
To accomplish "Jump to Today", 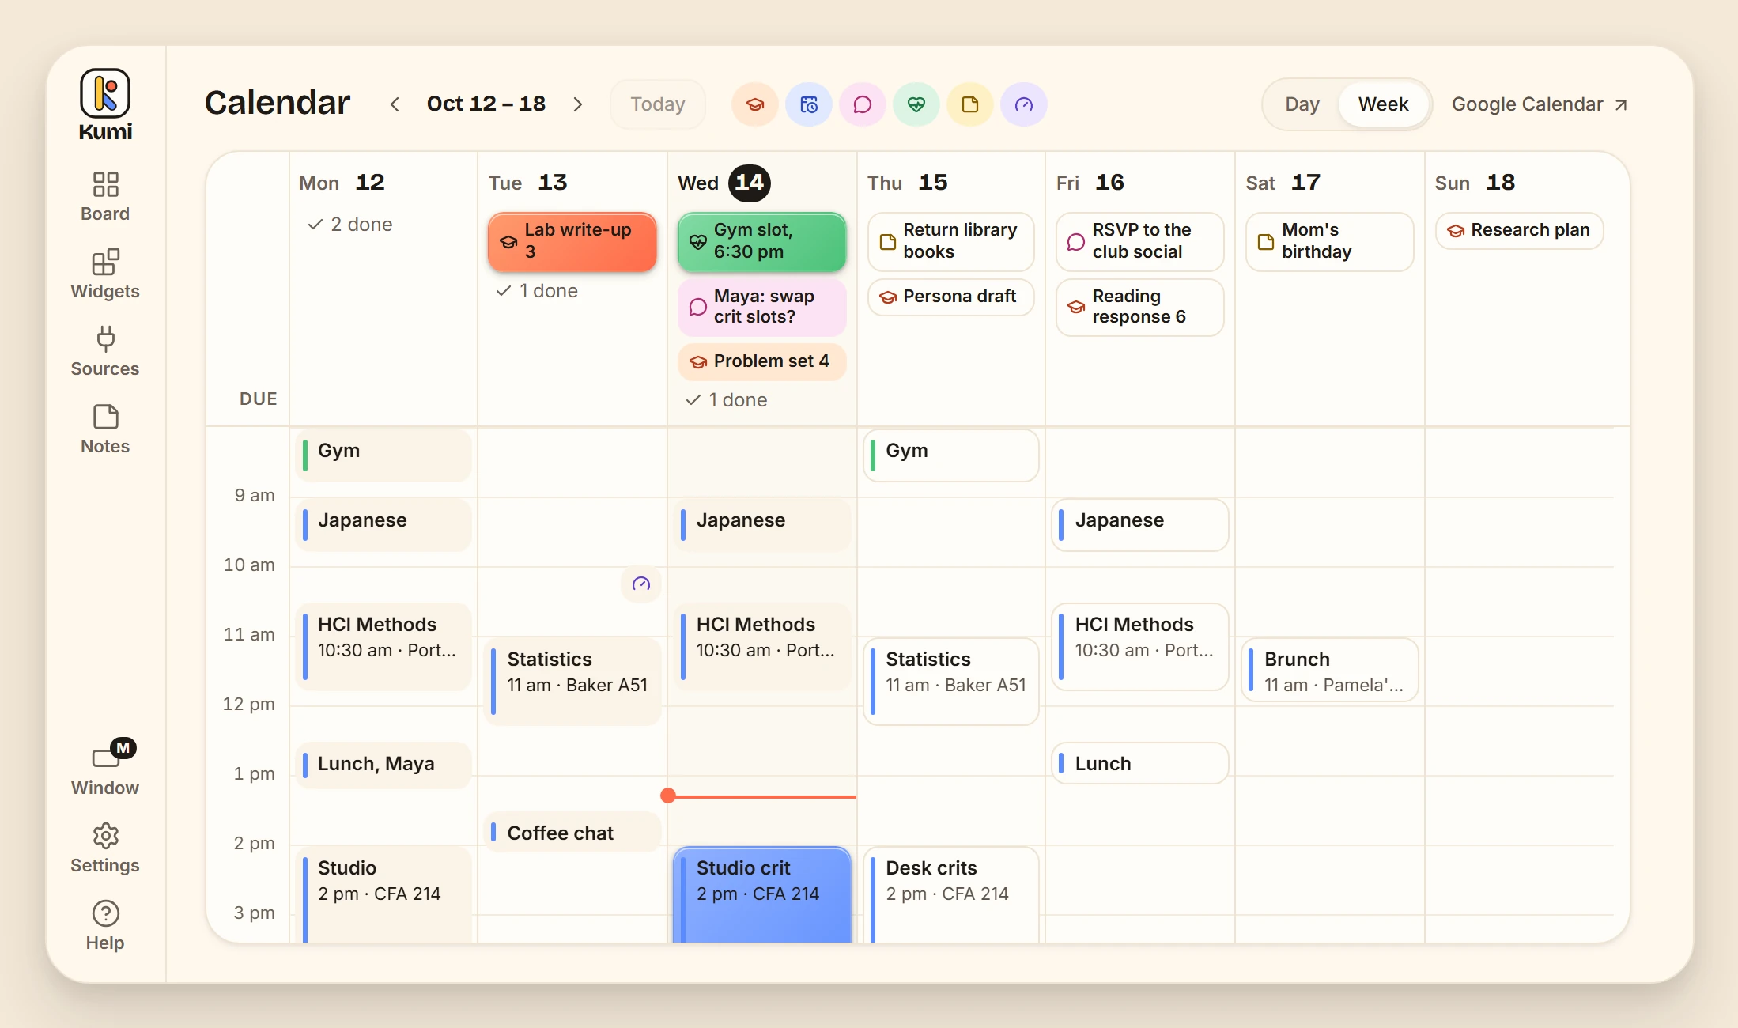I will tap(658, 104).
